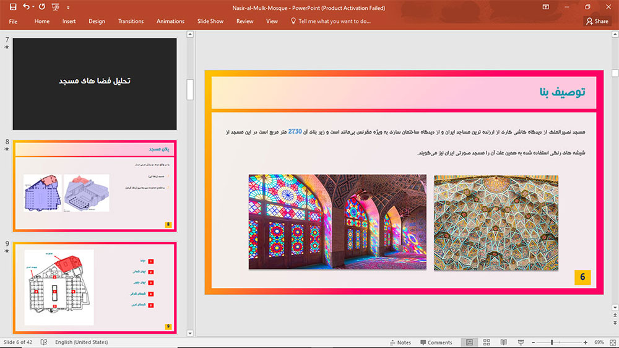Click the Redo/Repeat icon
The image size is (619, 348).
pos(42,7)
